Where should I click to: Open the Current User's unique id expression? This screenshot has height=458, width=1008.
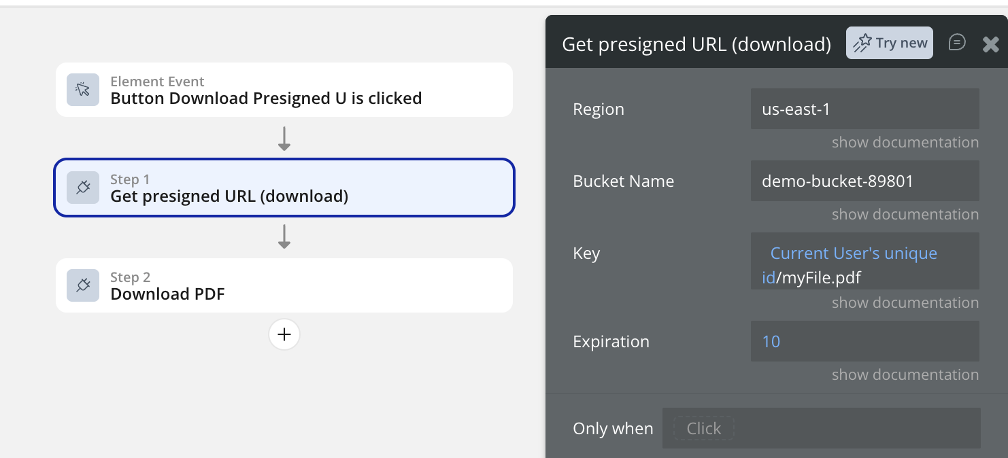pyautogui.click(x=854, y=253)
